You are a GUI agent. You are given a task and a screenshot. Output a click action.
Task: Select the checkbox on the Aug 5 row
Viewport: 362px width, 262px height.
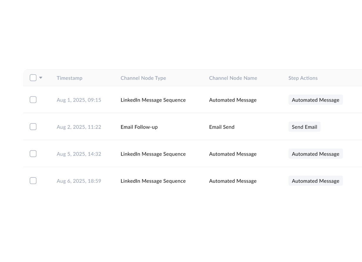[x=33, y=154]
